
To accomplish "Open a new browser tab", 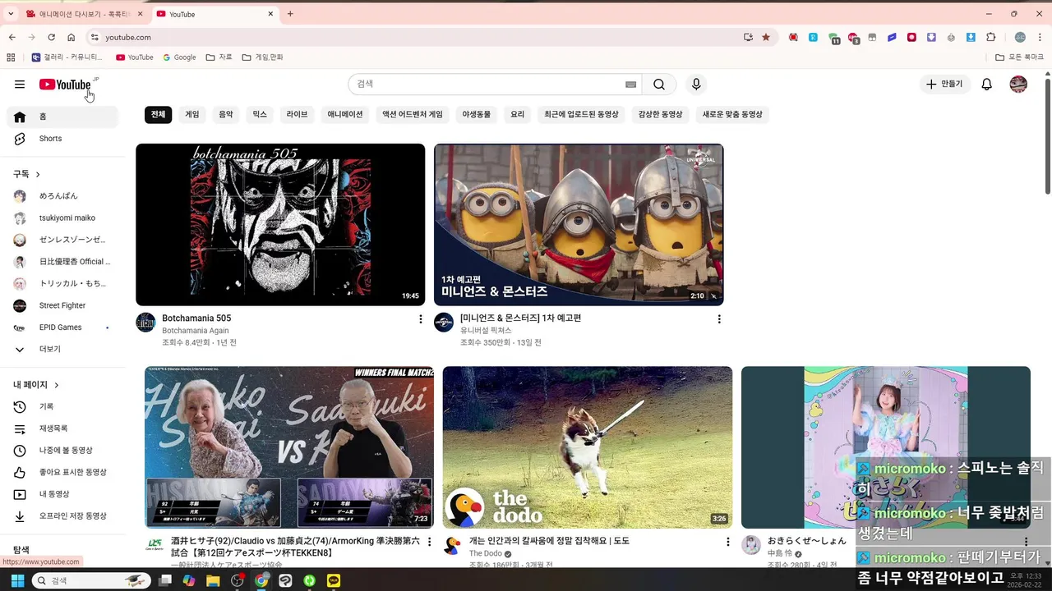I will (x=290, y=14).
